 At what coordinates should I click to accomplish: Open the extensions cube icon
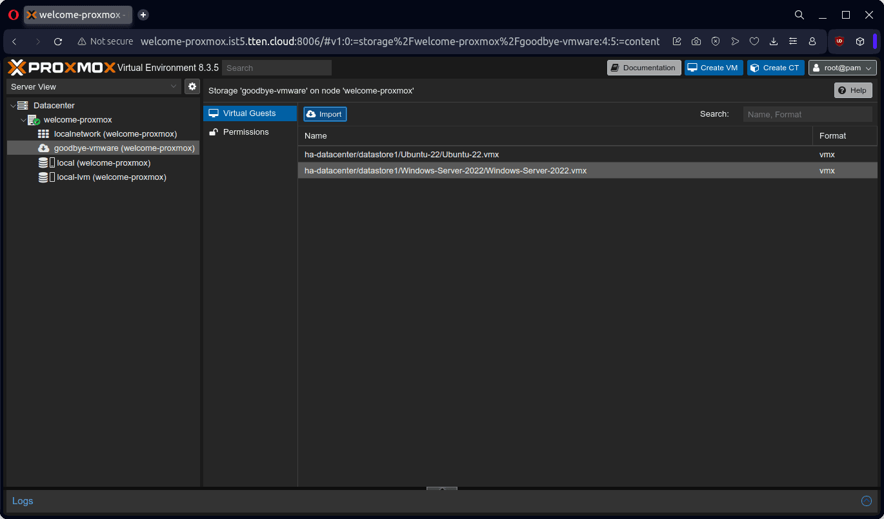860,41
